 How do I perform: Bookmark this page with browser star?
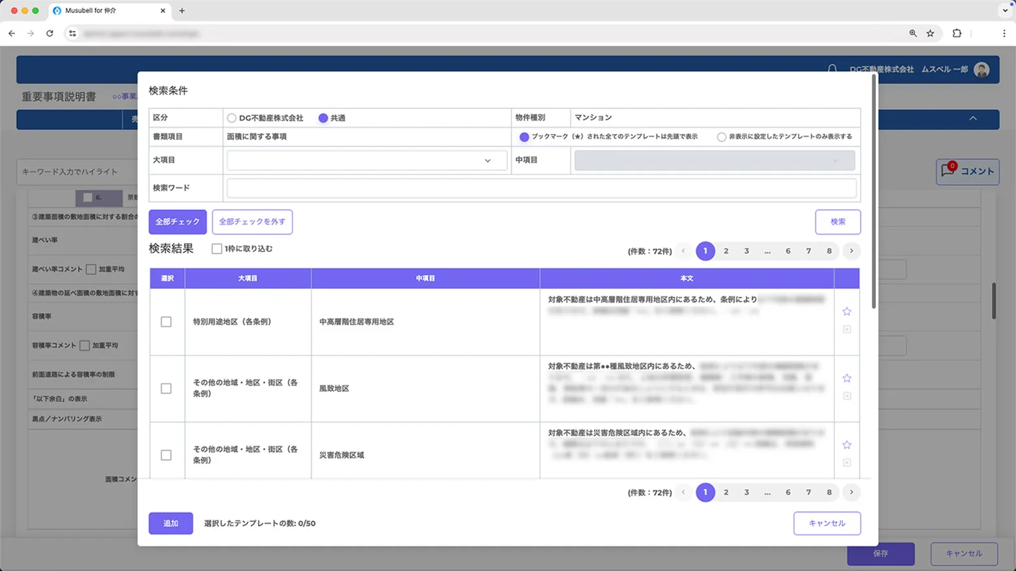(930, 33)
